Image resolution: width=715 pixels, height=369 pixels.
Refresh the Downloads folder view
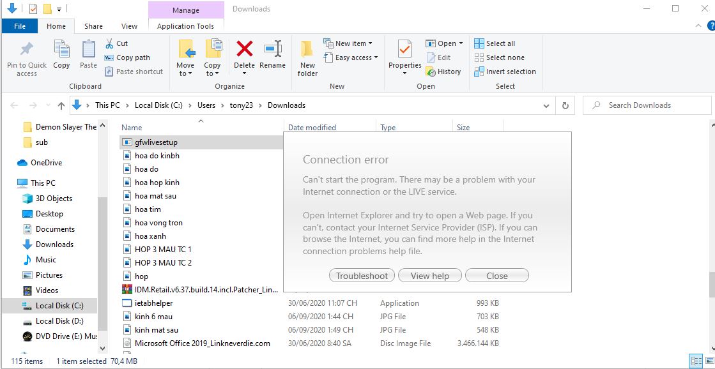click(565, 105)
